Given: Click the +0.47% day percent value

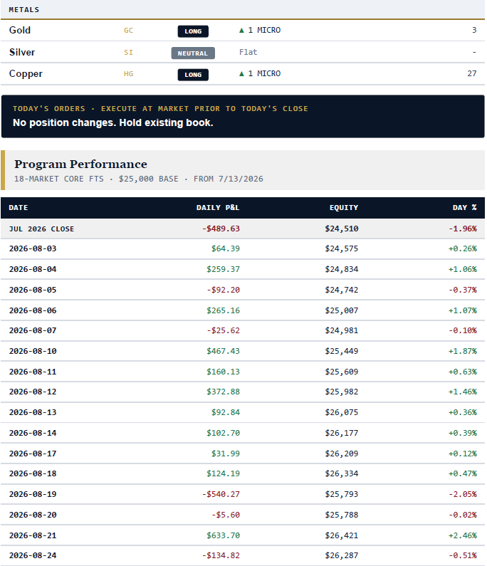Looking at the screenshot, I should pyautogui.click(x=463, y=473).
